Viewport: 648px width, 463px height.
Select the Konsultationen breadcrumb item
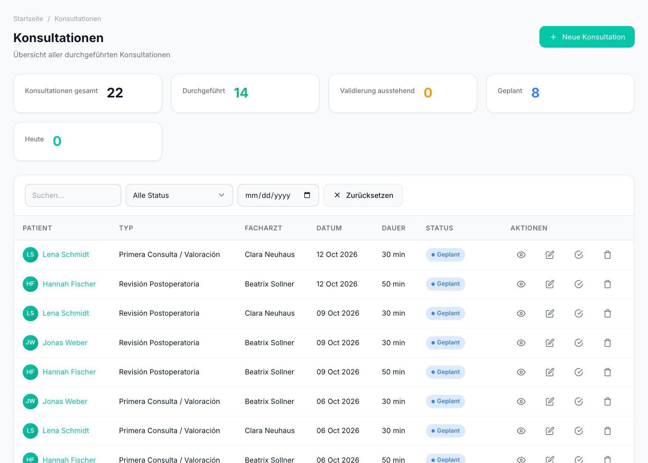coord(78,19)
